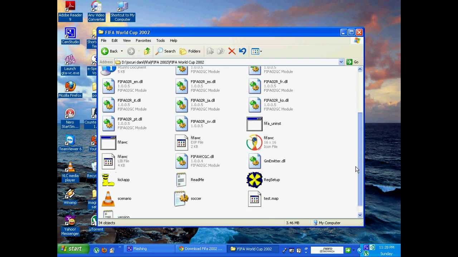This screenshot has height=257, width=458.
Task: Select the FIFA02R_ko.dll file
Action: (271, 105)
